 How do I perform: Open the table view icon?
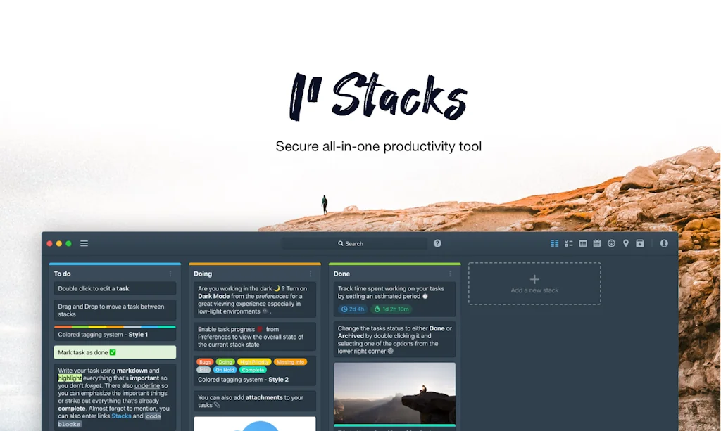tap(583, 243)
